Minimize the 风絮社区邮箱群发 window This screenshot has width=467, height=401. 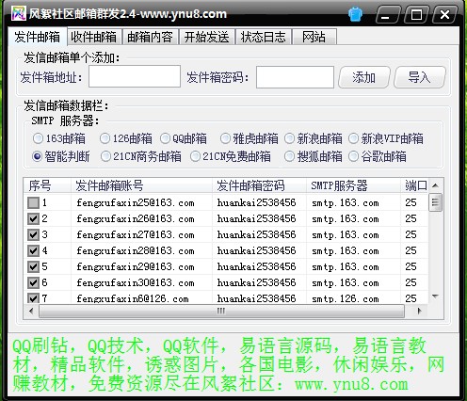coord(387,14)
